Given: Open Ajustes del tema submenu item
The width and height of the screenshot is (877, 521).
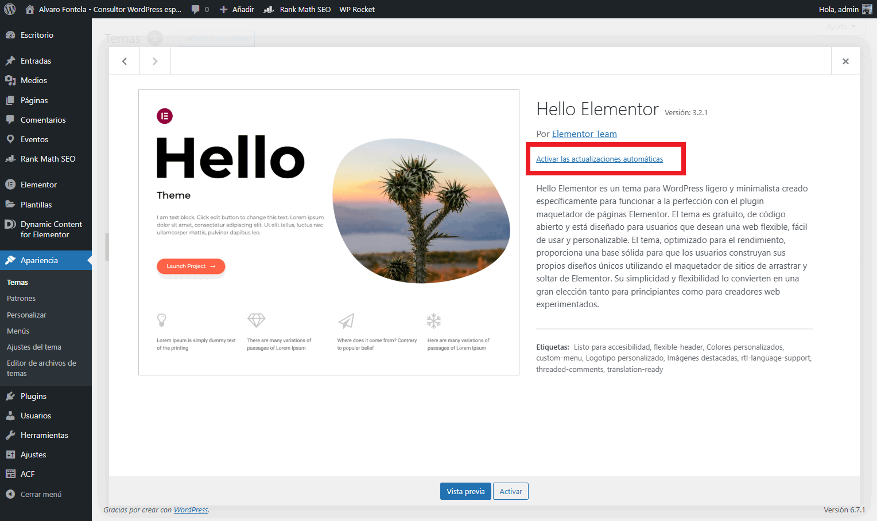Looking at the screenshot, I should point(34,347).
